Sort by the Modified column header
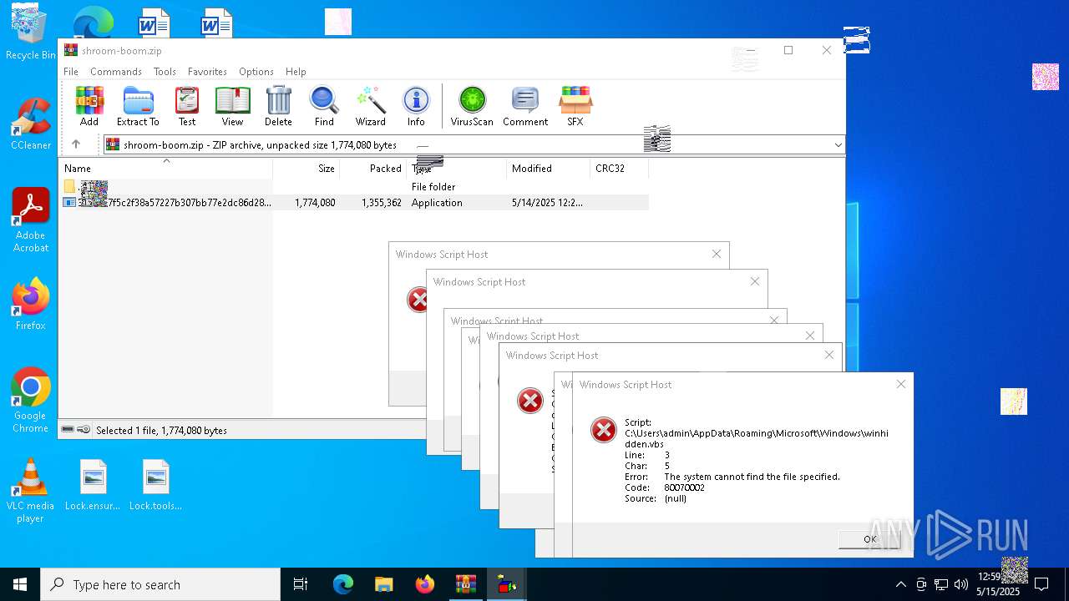This screenshot has width=1069, height=601. tap(549, 168)
